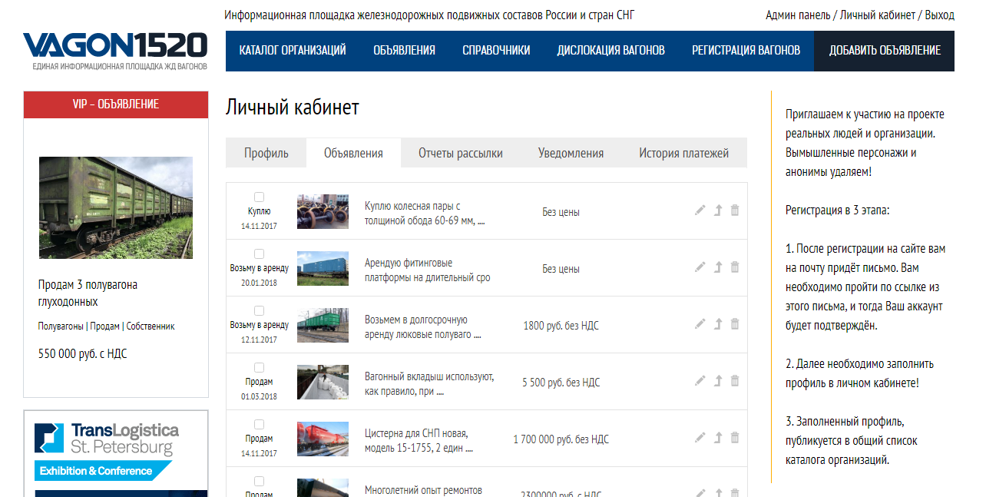
Task: Go to Дислокация вагонов
Action: (x=610, y=51)
